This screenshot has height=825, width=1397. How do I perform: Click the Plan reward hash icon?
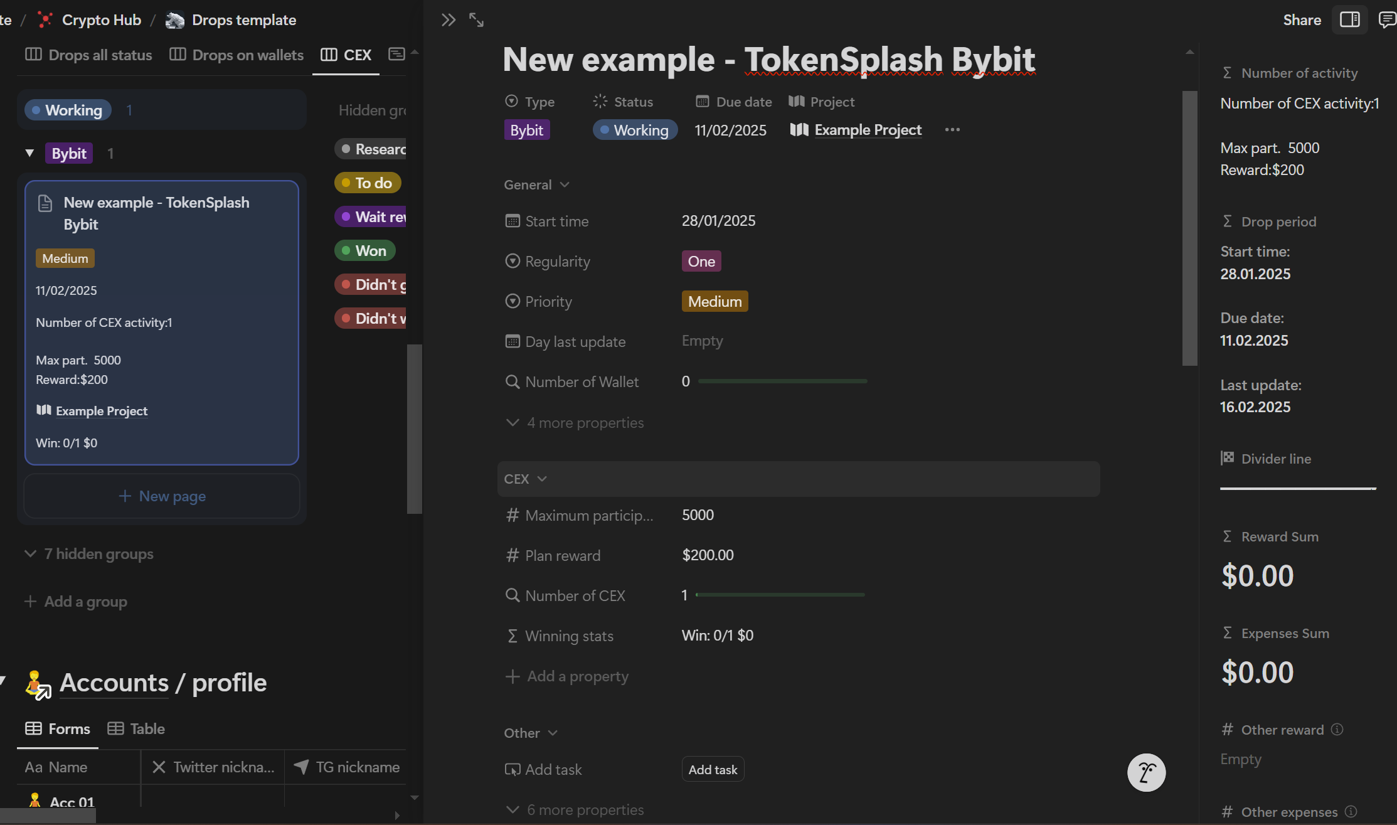(x=513, y=555)
